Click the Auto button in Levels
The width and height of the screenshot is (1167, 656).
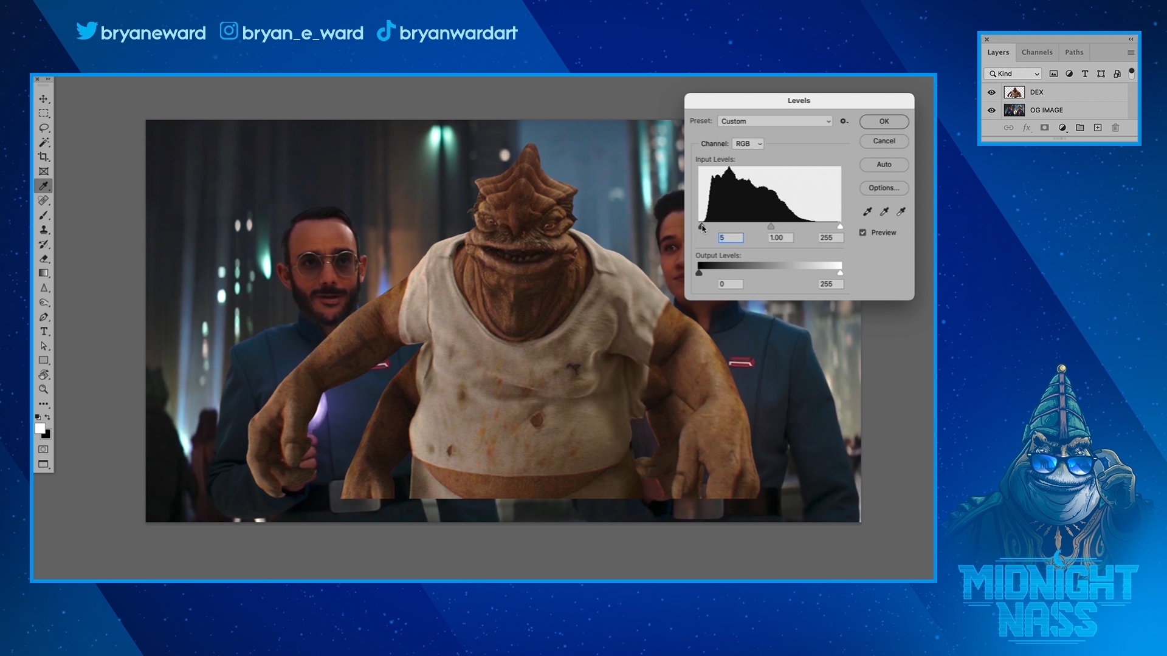click(x=884, y=165)
